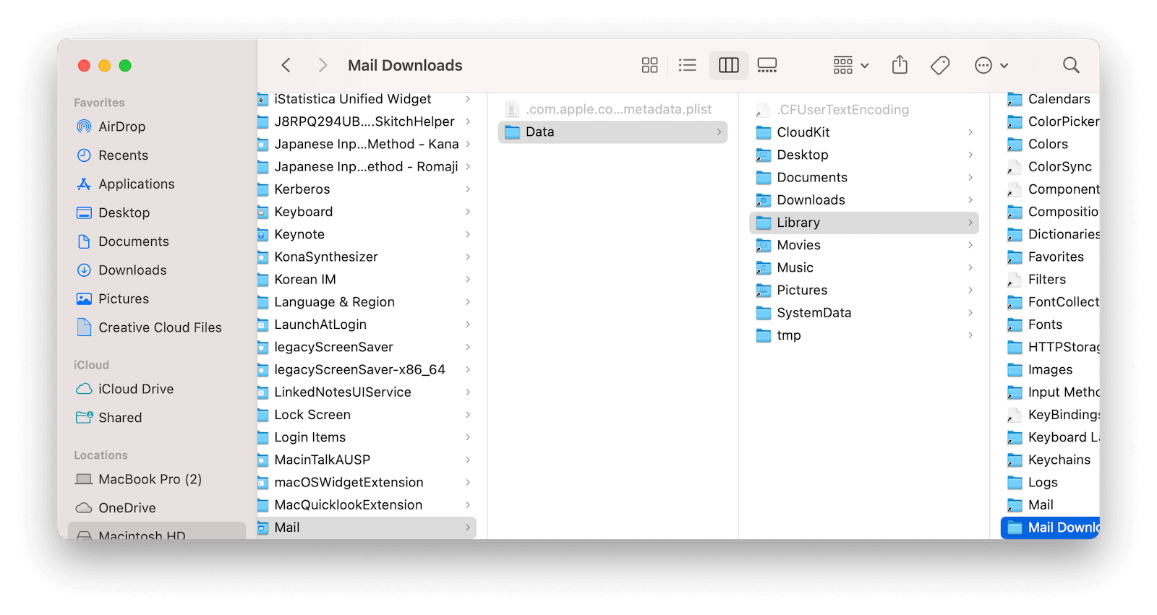Image resolution: width=1157 pixels, height=615 pixels.
Task: Expand the Keynote folder chevron
Action: click(468, 234)
